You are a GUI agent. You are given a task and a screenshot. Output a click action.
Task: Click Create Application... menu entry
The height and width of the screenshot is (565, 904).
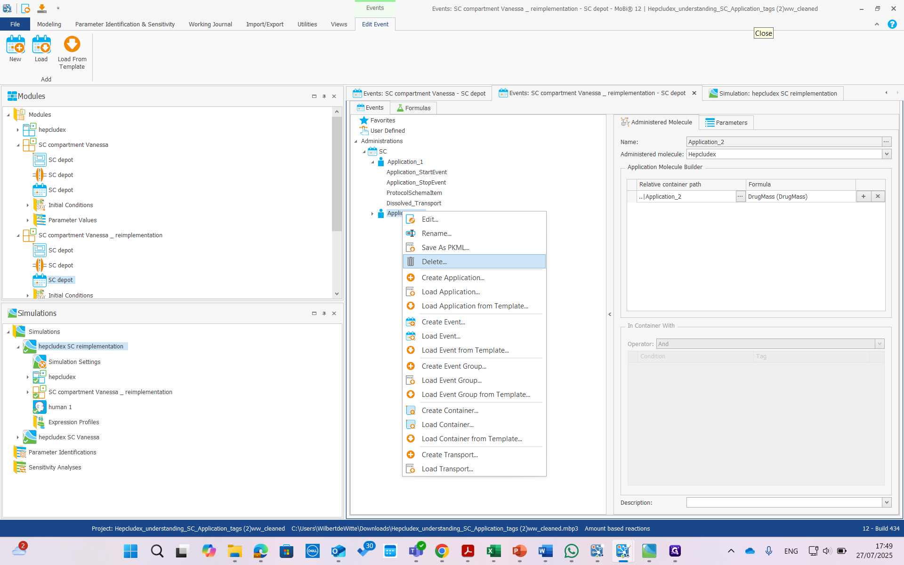452,278
